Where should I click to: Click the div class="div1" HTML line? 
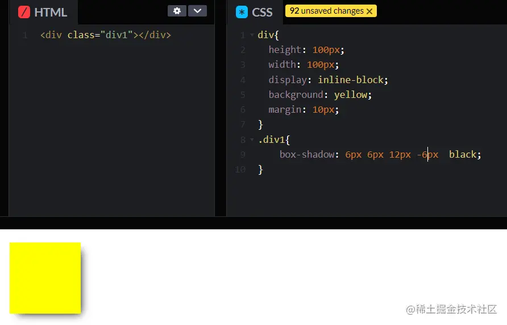(x=105, y=35)
